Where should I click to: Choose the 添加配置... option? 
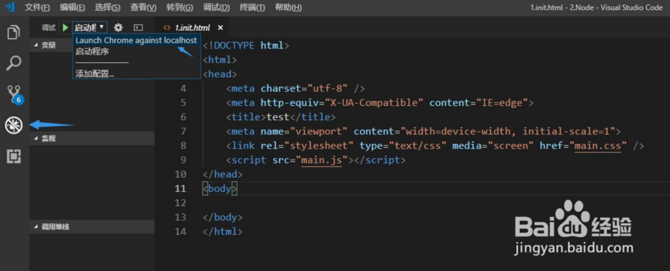[x=94, y=73]
